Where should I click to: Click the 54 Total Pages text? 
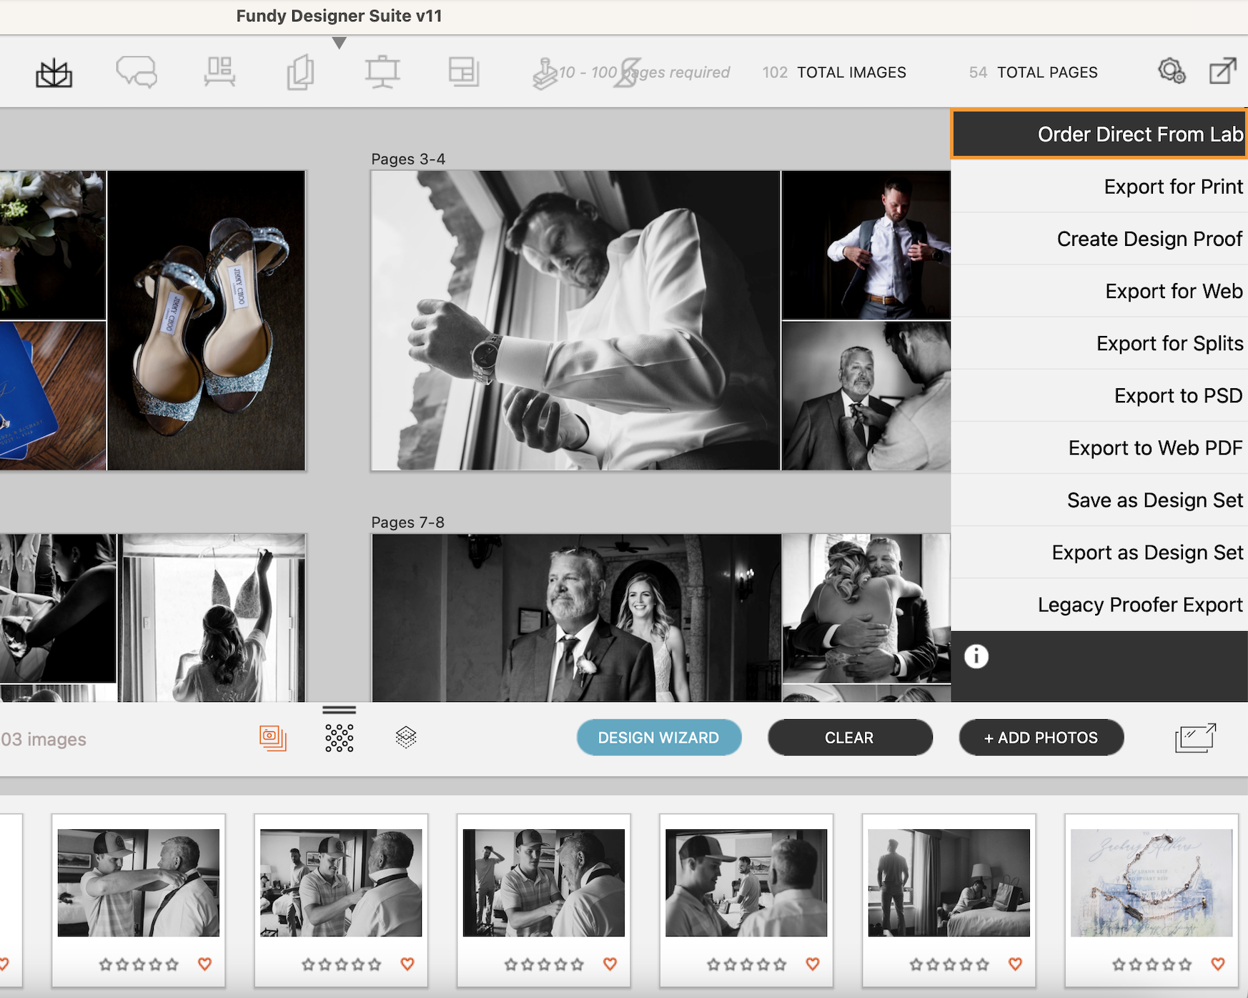pos(1034,72)
